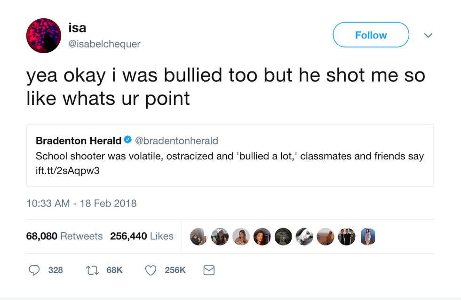
Task: Open the @isabelchequer handle
Action: [x=104, y=44]
